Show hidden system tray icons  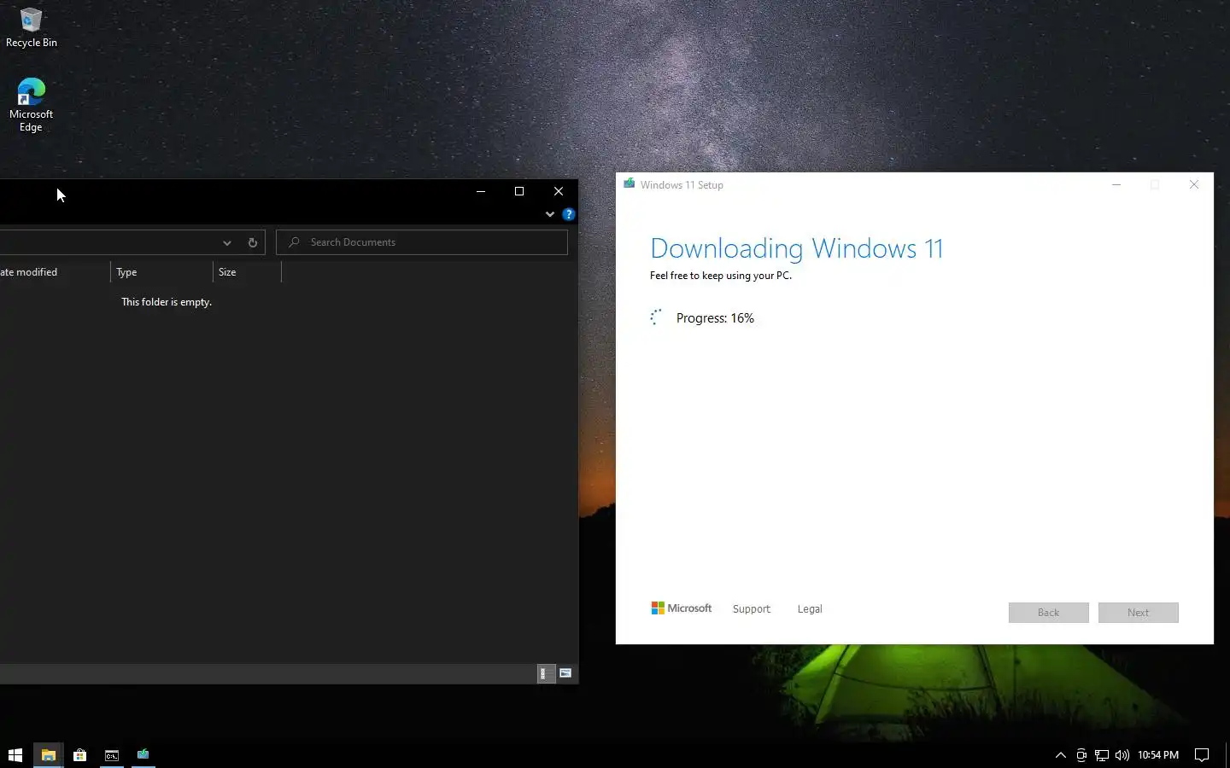[1061, 755]
